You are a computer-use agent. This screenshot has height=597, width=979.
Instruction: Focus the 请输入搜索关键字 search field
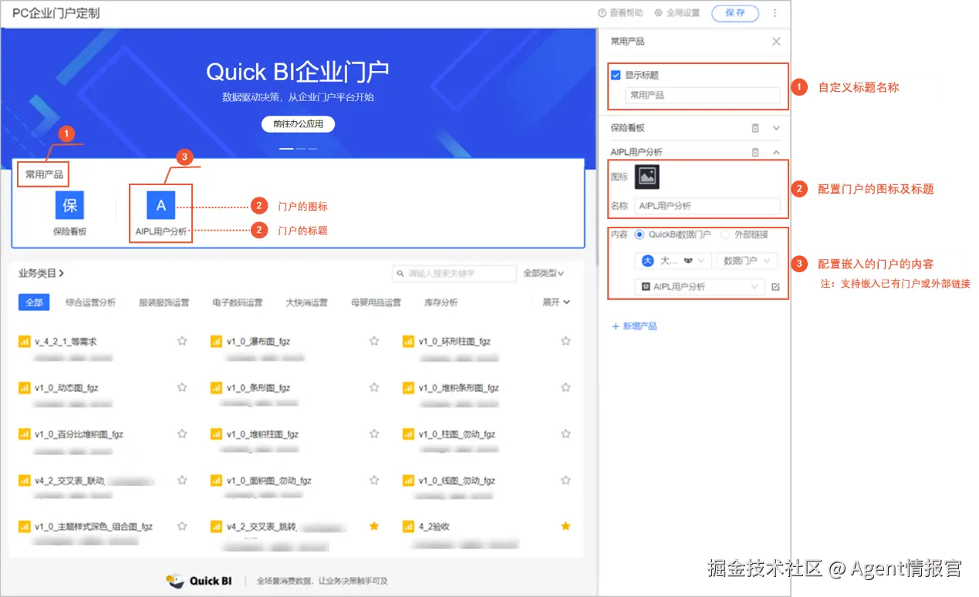[454, 273]
